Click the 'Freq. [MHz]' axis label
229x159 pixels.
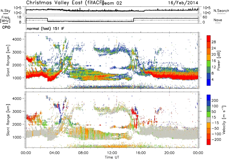click(x=5, y=19)
